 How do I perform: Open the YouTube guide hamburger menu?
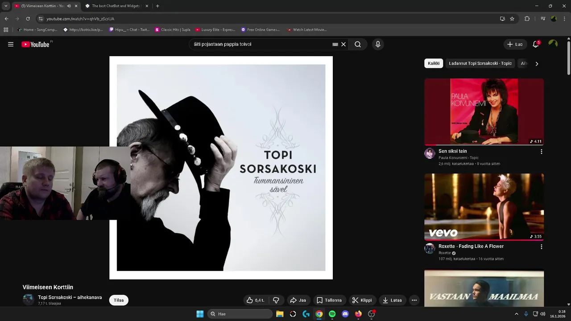pos(11,44)
